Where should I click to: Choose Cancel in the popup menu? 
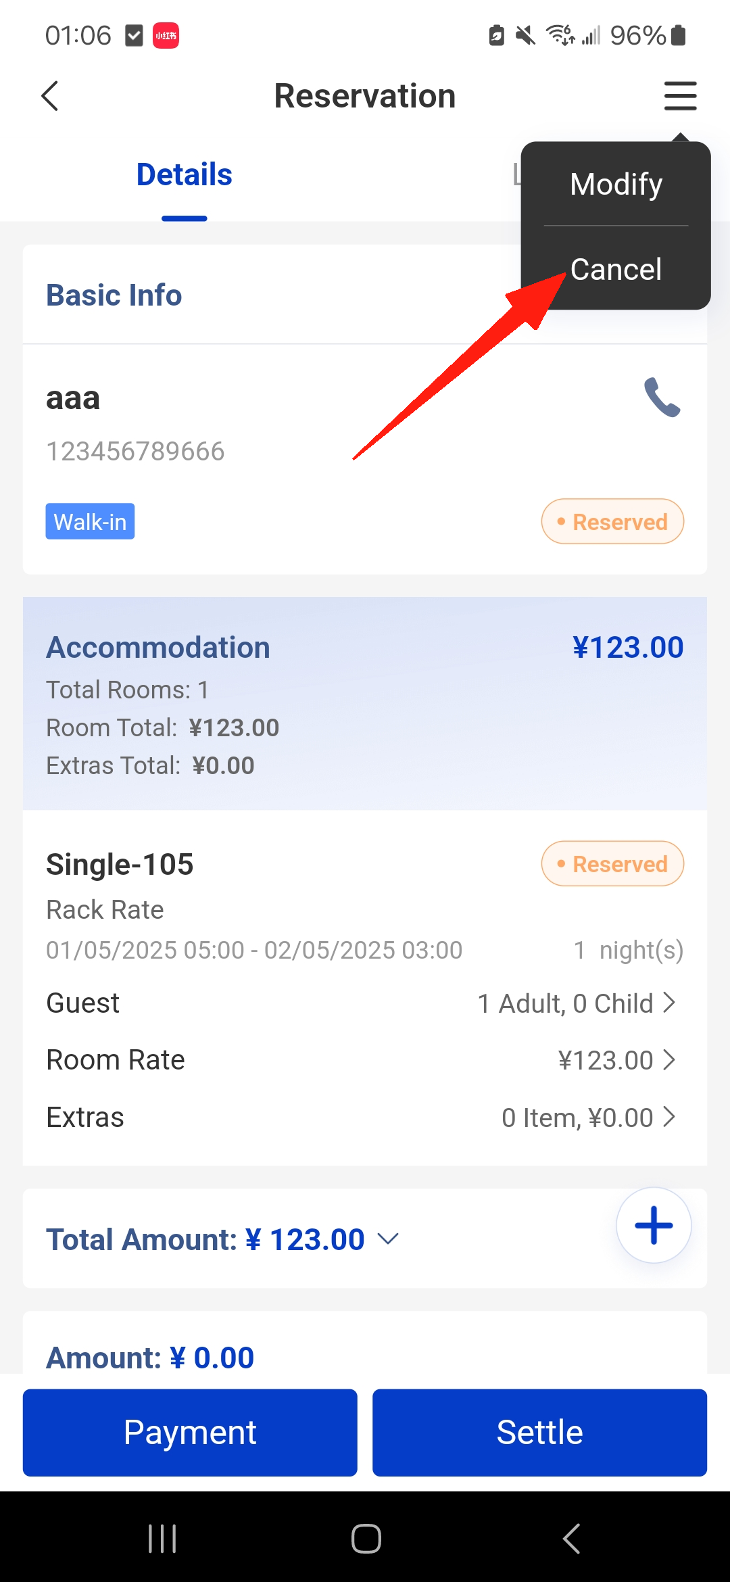pos(616,269)
